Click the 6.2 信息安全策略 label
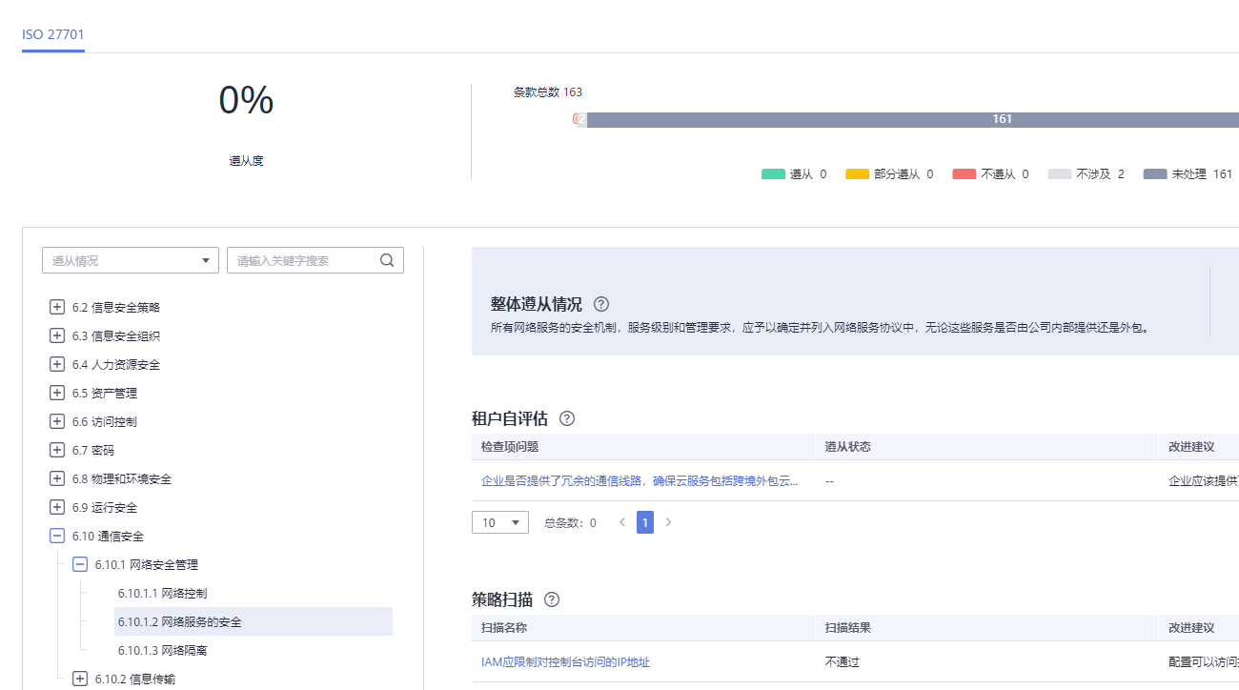 pyautogui.click(x=116, y=307)
